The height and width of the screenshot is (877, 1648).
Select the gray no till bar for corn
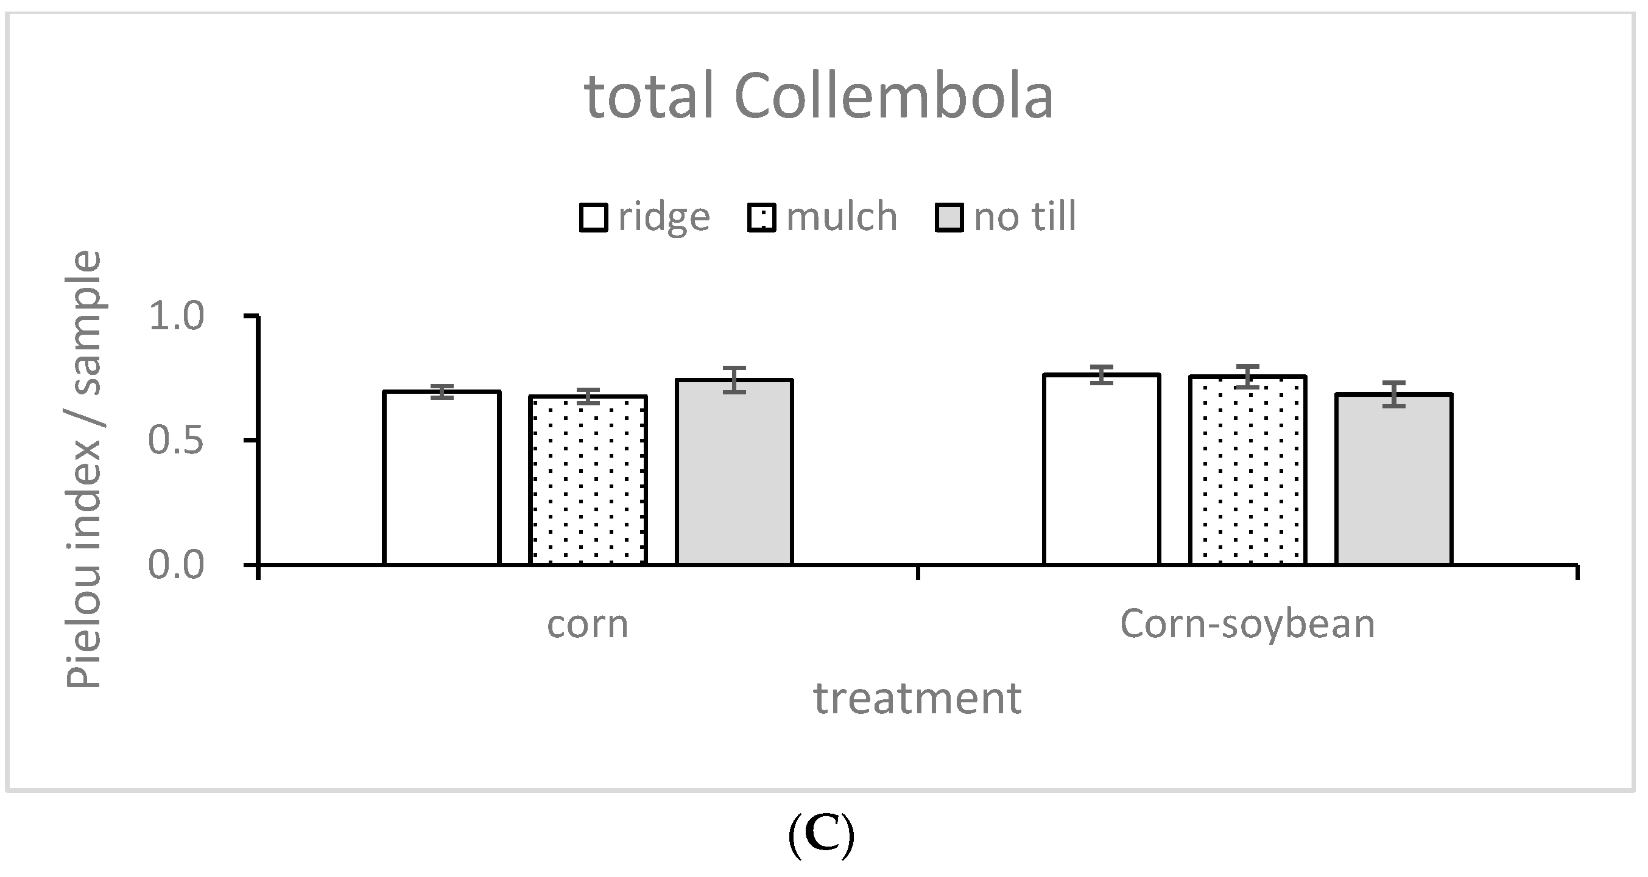pyautogui.click(x=734, y=472)
